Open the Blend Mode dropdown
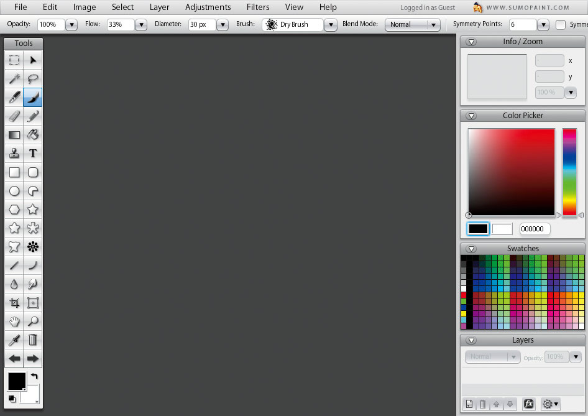 (x=412, y=25)
